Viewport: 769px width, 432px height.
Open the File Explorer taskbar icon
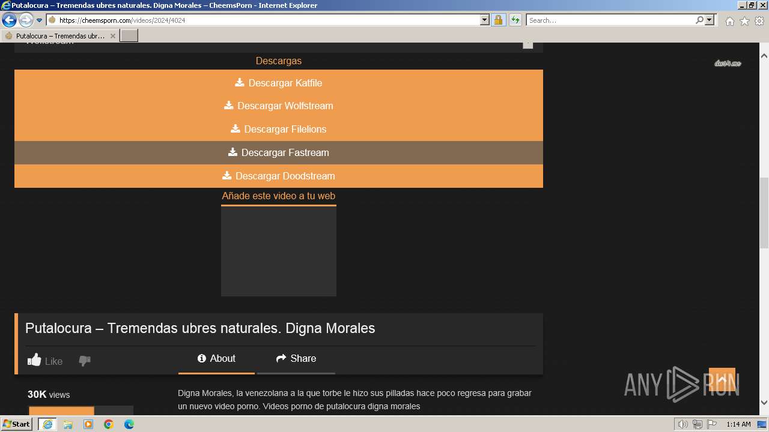[x=68, y=424]
